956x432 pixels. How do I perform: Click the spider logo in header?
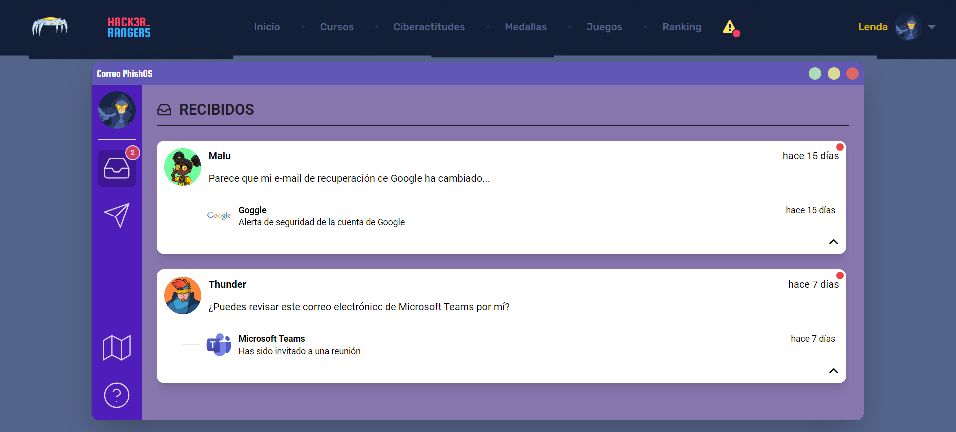(50, 27)
